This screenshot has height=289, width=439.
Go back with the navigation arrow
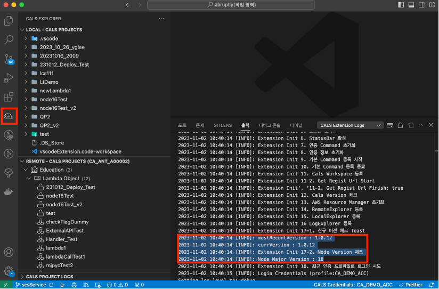tap(128, 5)
